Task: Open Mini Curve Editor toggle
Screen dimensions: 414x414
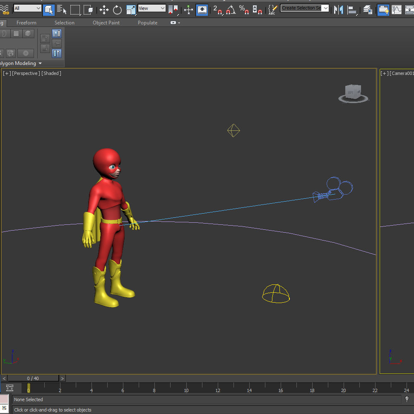Action: point(10,388)
